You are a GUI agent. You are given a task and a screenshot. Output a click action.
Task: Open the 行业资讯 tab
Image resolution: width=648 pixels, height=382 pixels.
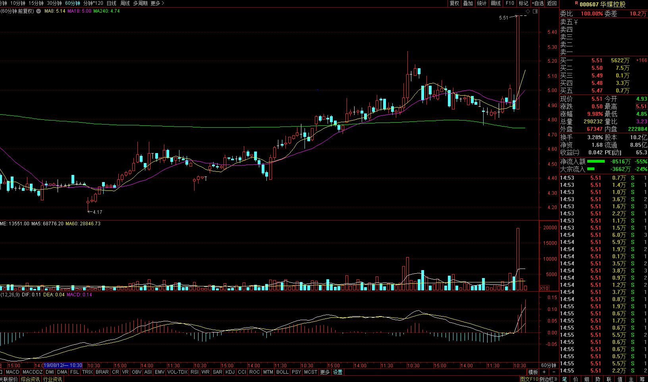(x=52, y=379)
